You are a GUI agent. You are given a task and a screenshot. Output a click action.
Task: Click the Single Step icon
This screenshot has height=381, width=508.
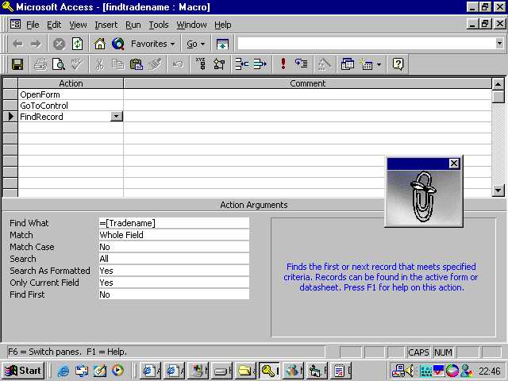click(x=302, y=64)
